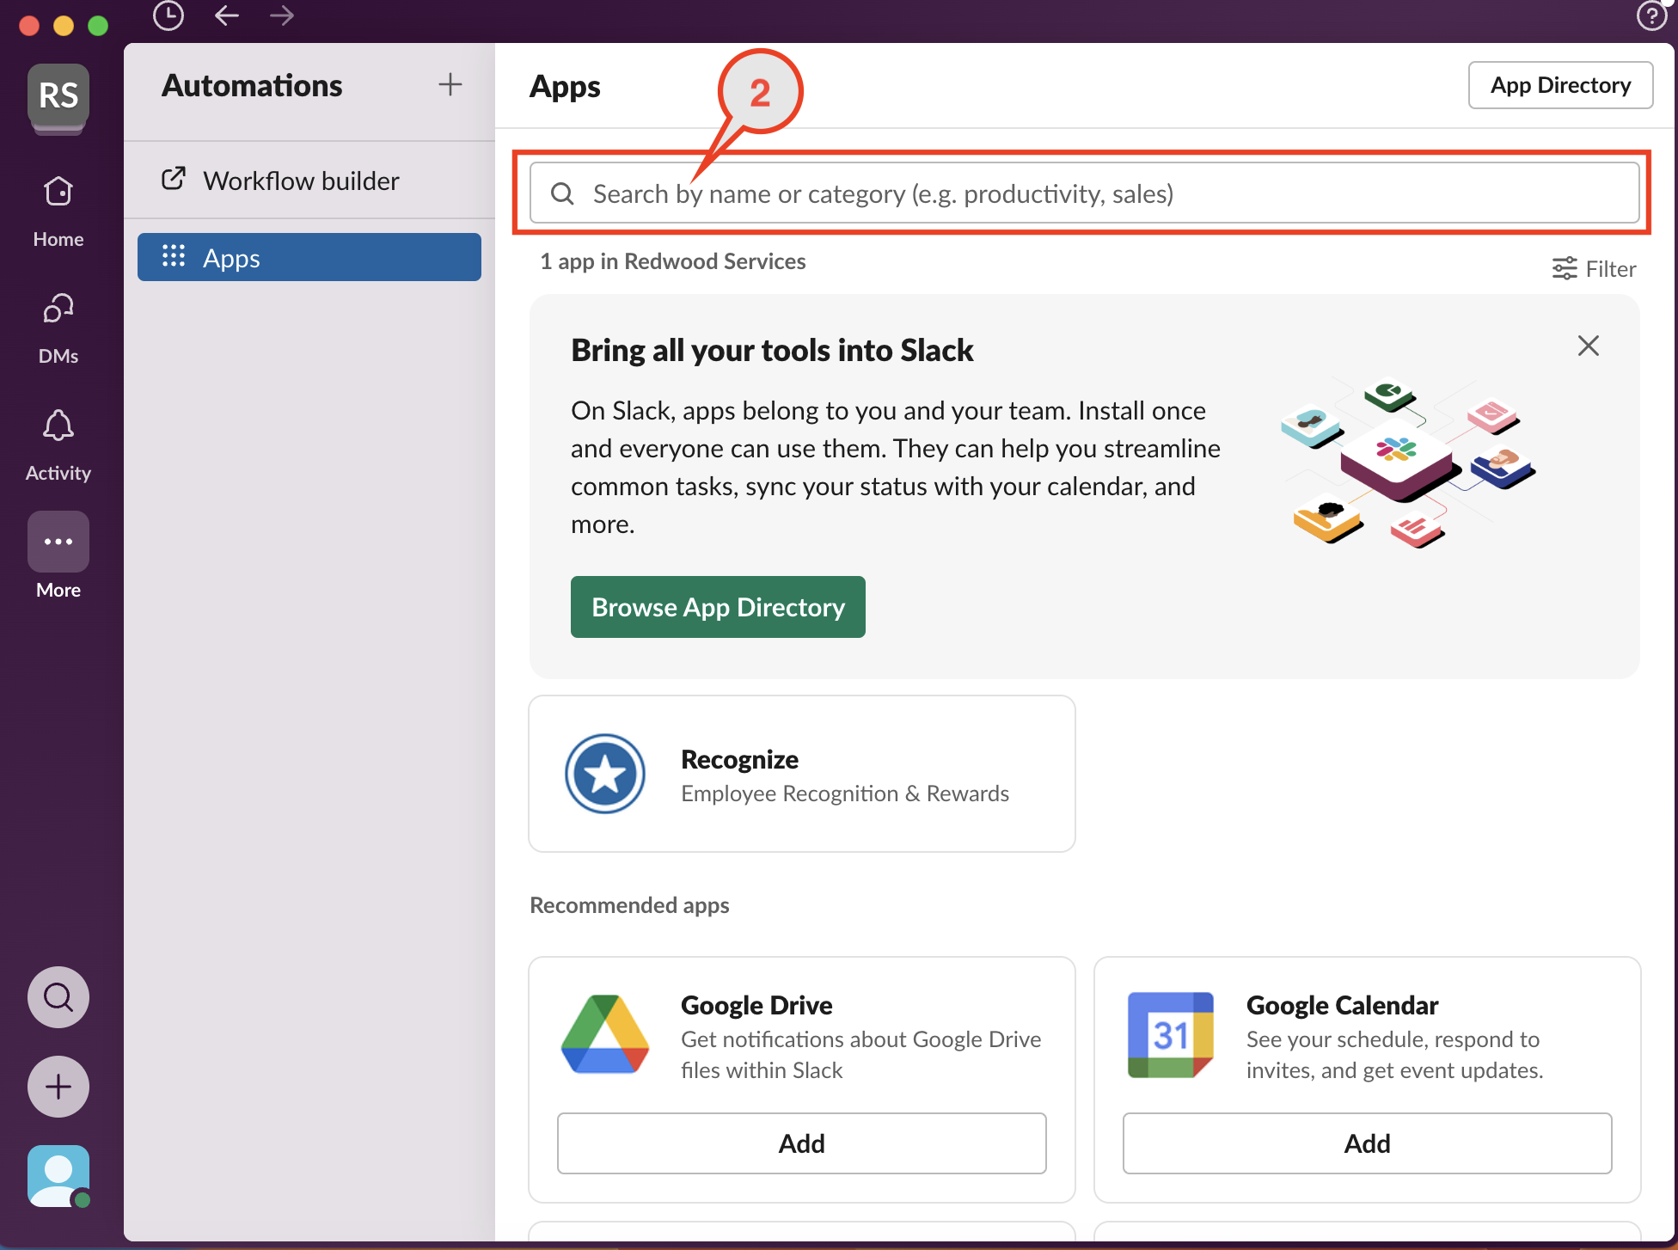Navigate forward with the right arrow
Image resolution: width=1678 pixels, height=1250 pixels.
(282, 15)
